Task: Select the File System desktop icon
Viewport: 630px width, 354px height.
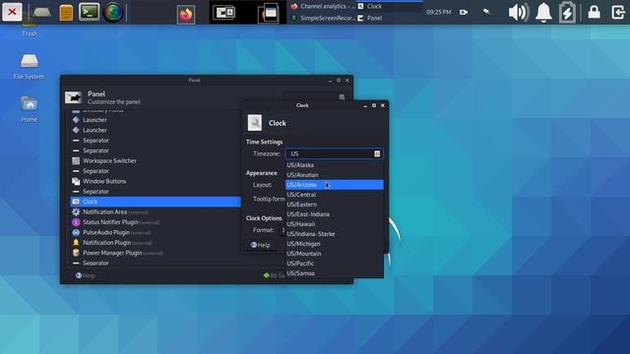Action: 29,67
